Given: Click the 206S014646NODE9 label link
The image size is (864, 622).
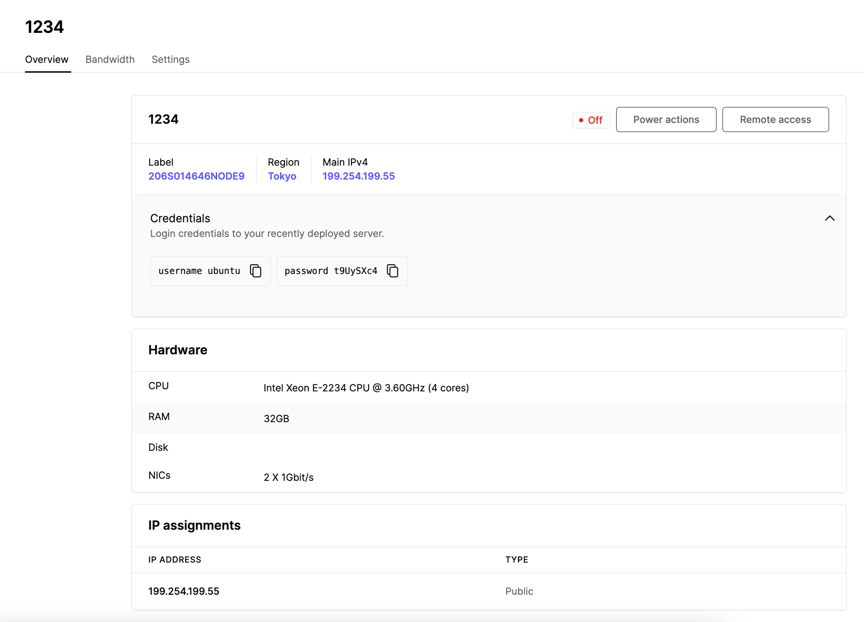Looking at the screenshot, I should pos(196,176).
